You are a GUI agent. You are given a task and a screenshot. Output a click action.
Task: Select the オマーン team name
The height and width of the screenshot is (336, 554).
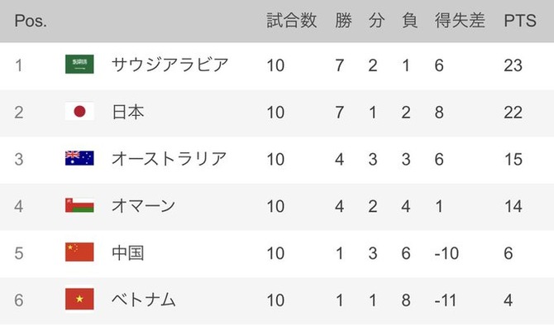(x=144, y=205)
